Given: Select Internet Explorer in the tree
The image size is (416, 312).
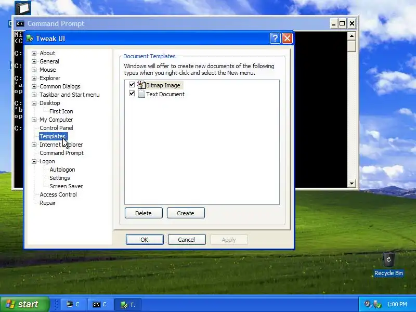Looking at the screenshot, I should (61, 145).
